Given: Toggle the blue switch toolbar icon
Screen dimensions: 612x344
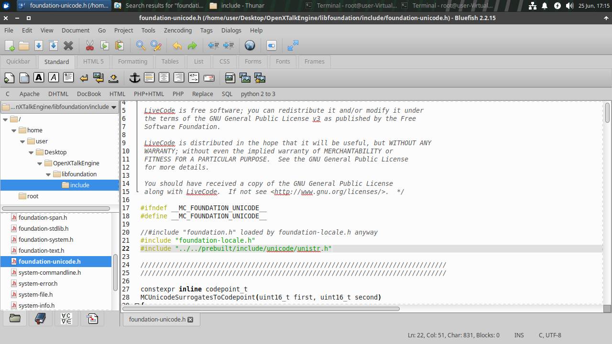Looking at the screenshot, I should click(272, 45).
